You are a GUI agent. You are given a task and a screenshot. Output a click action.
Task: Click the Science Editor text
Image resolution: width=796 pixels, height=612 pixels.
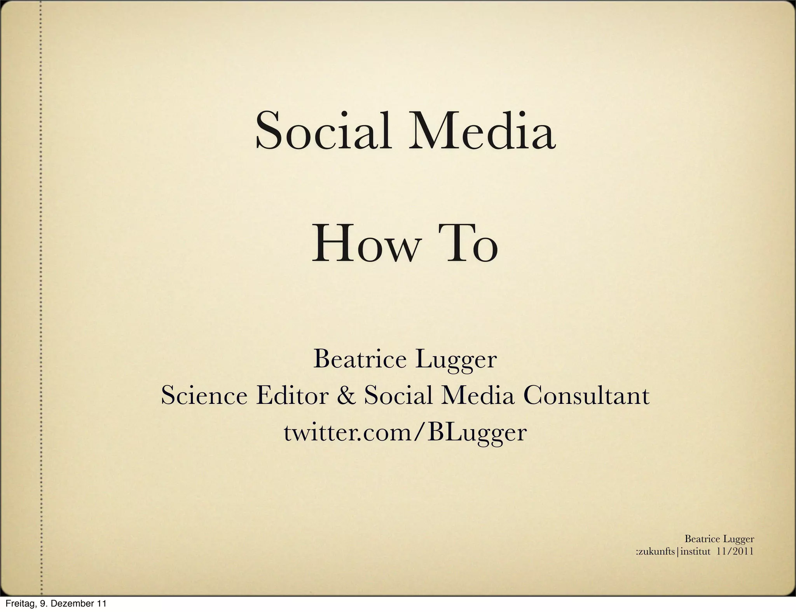click(x=245, y=396)
